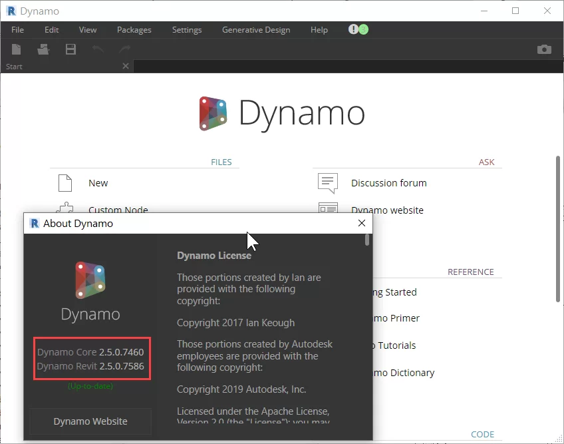Open the Settings menu
Screen dimensions: 564x444
(x=187, y=30)
